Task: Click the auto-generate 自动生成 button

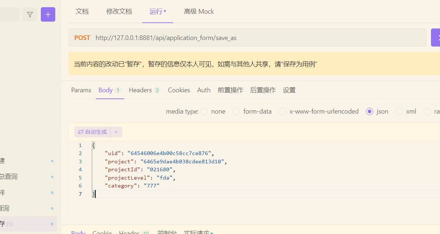Action: pyautogui.click(x=92, y=132)
